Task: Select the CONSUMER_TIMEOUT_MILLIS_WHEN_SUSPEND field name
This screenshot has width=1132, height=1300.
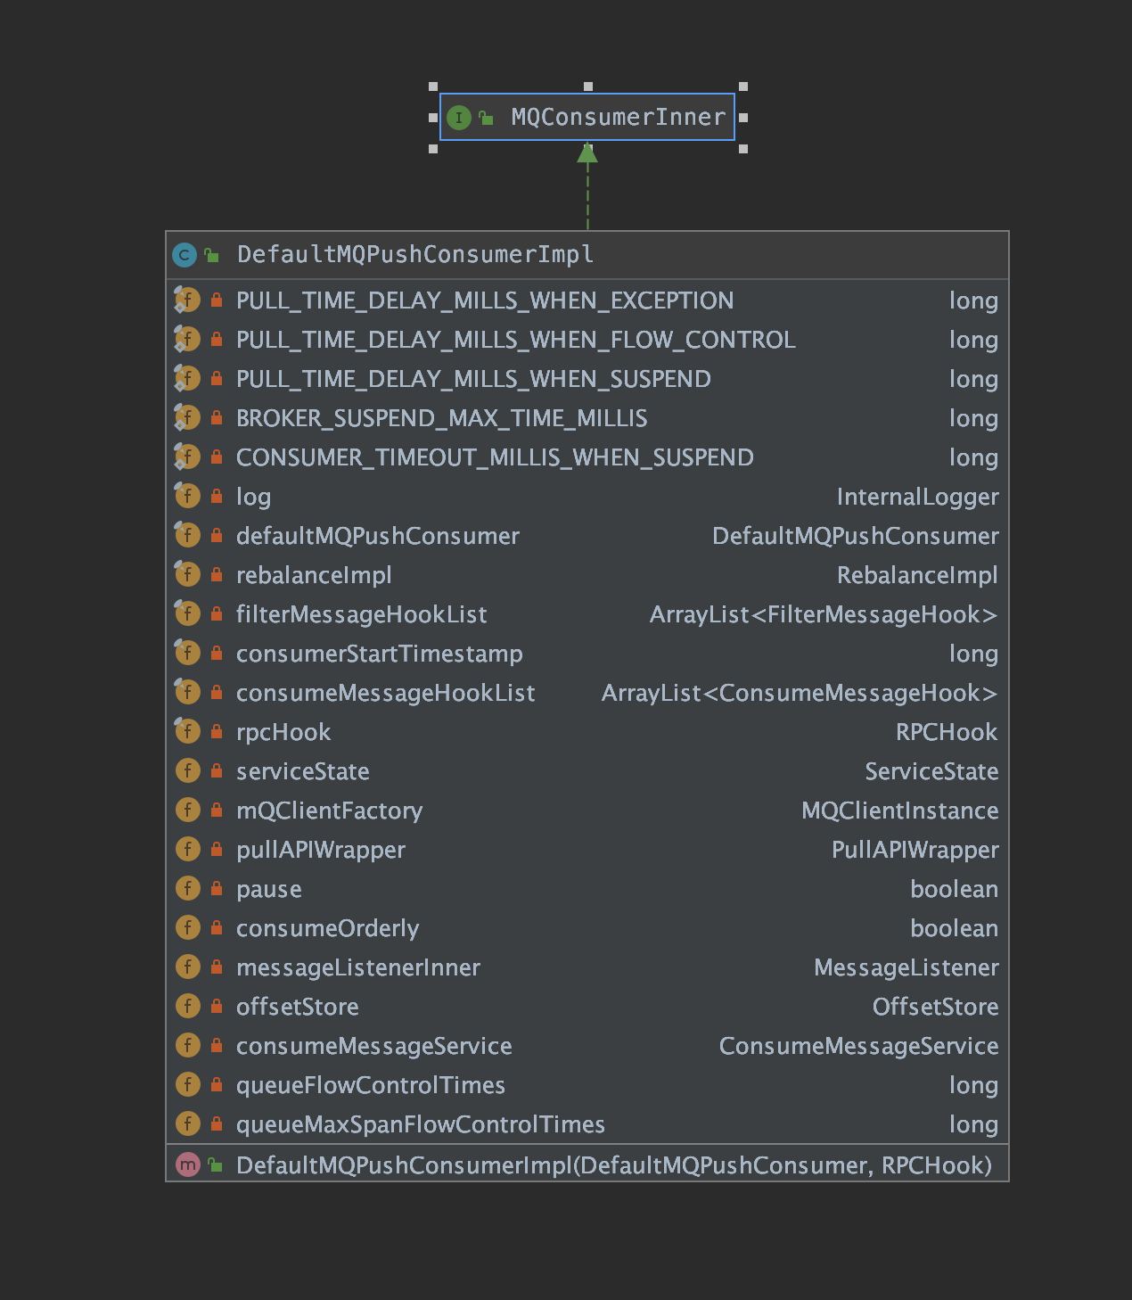Action: click(495, 457)
